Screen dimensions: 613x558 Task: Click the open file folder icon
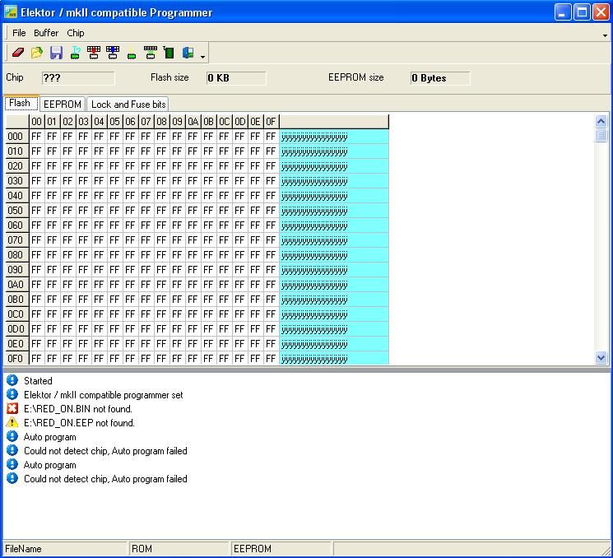click(x=36, y=53)
